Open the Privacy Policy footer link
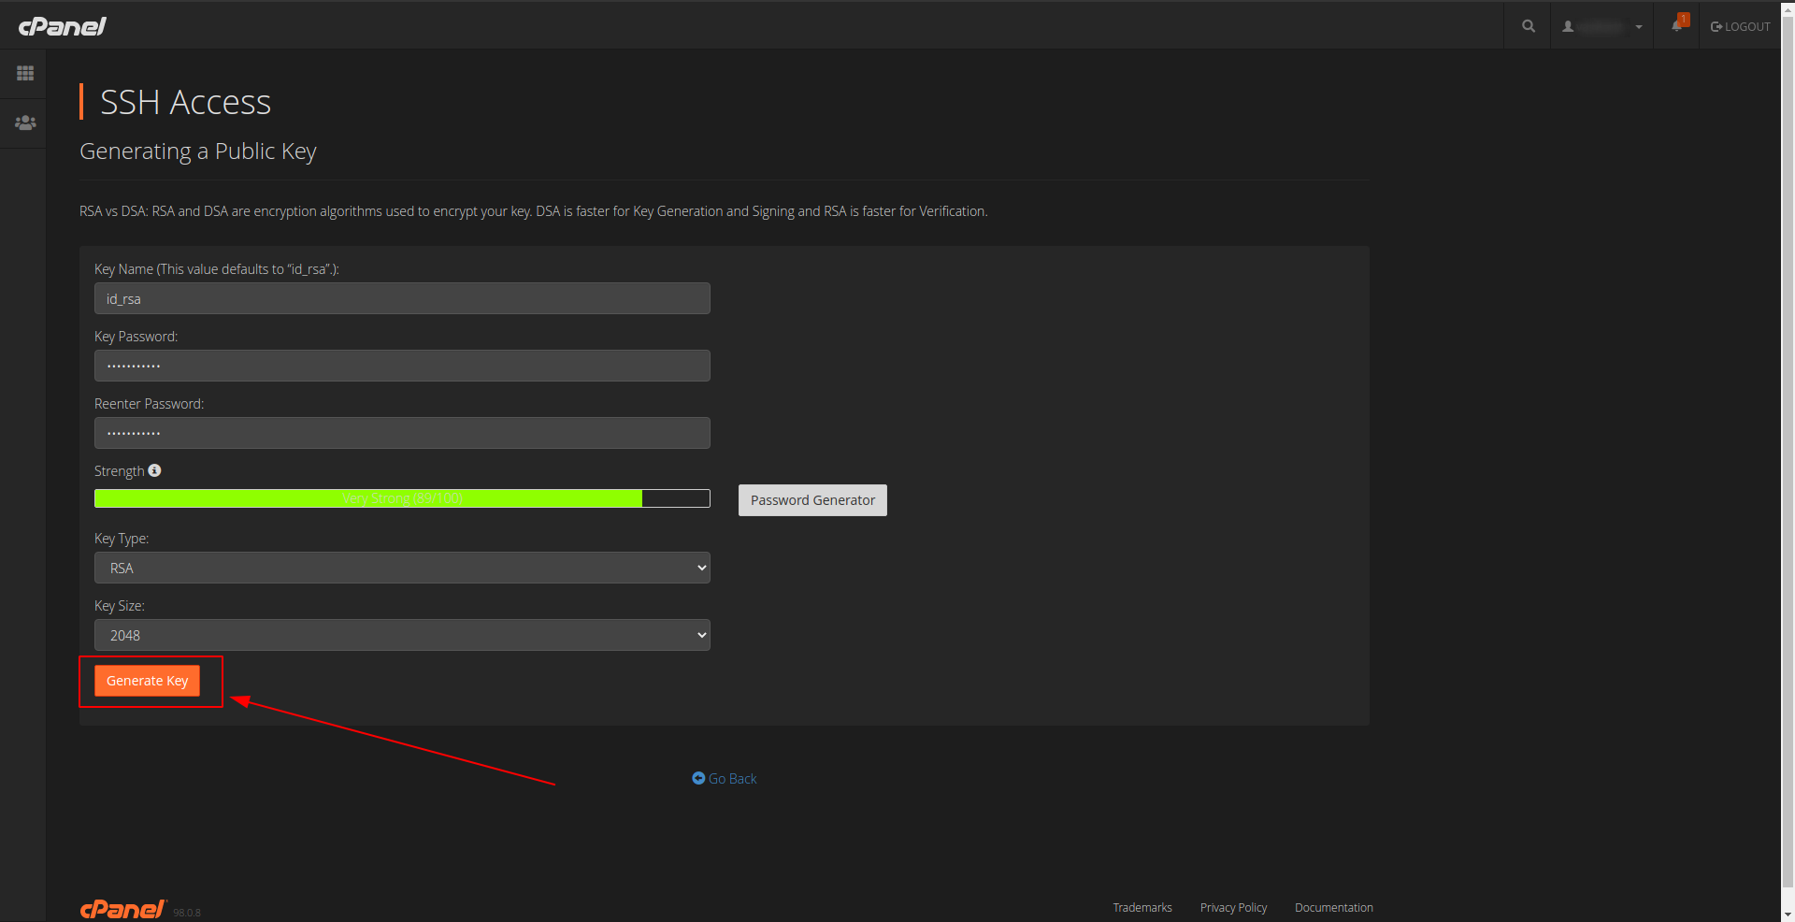 [x=1233, y=907]
